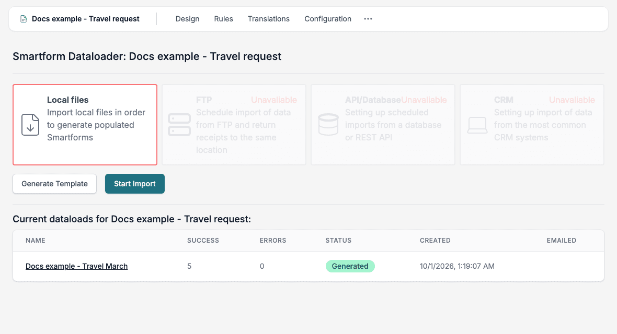Image resolution: width=617 pixels, height=334 pixels.
Task: Open the Docs example - Travel March dataload
Action: click(x=77, y=266)
